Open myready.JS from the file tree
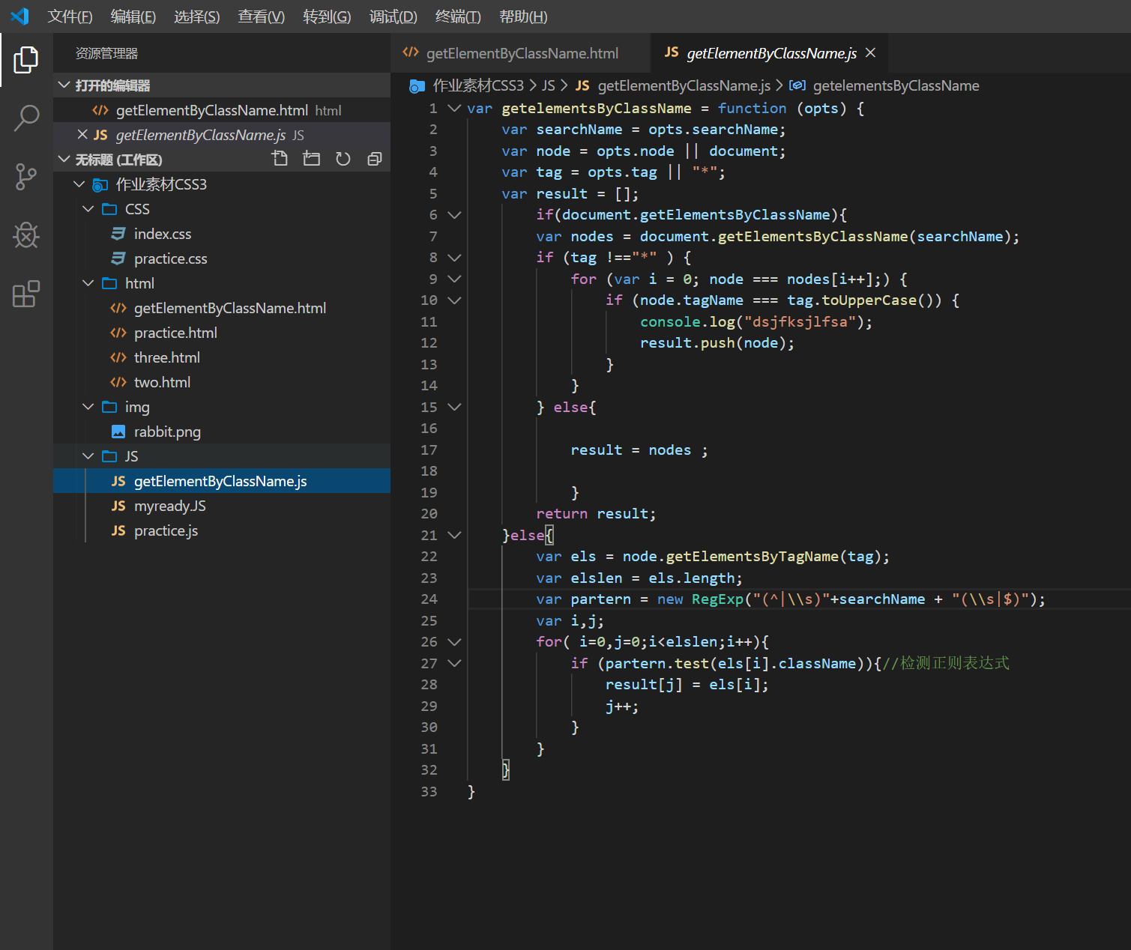The width and height of the screenshot is (1131, 950). 222,506
